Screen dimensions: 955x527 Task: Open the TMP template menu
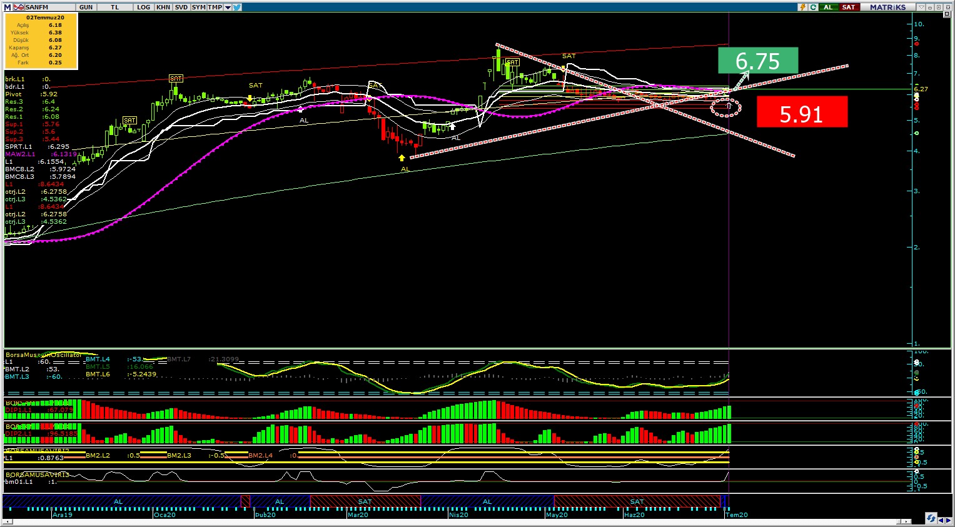coord(215,7)
